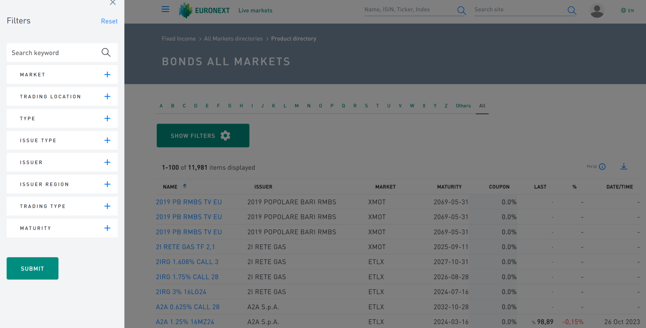Click the Help info icon
The image size is (646, 328).
[602, 166]
